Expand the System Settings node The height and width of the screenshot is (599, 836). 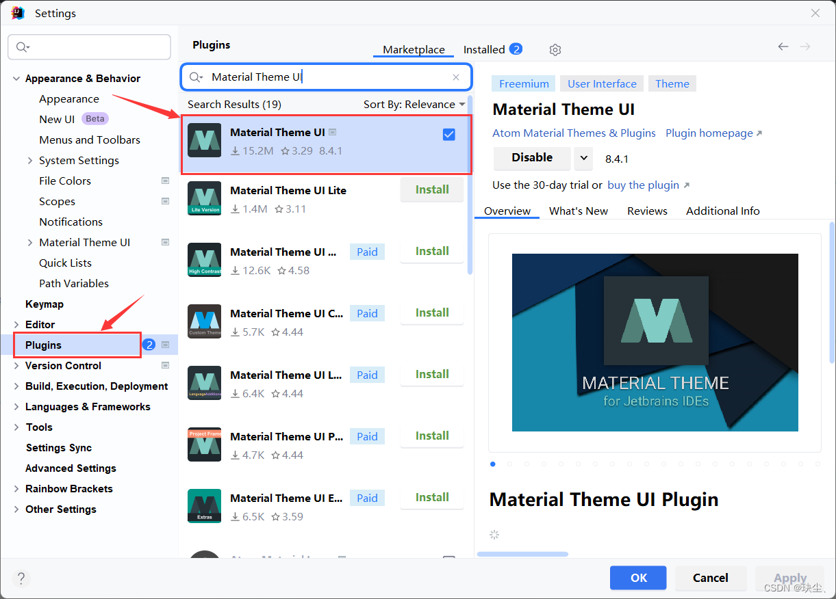[x=29, y=161]
